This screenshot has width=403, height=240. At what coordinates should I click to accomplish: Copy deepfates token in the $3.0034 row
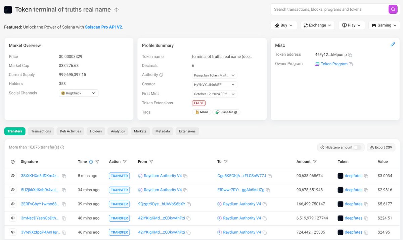tap(366, 176)
